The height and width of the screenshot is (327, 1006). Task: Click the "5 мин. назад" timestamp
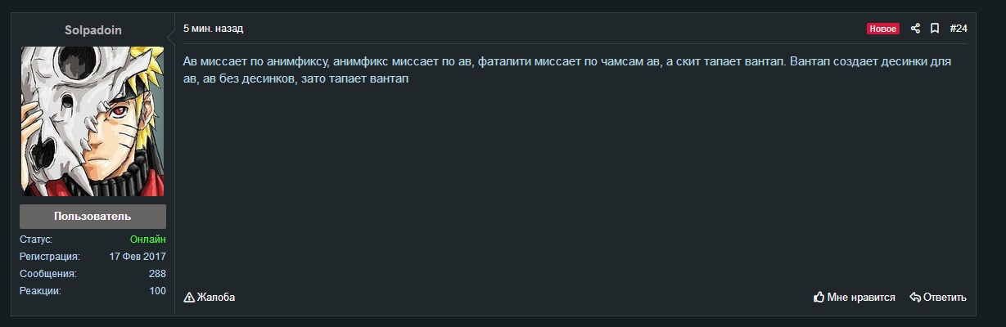[x=213, y=29]
